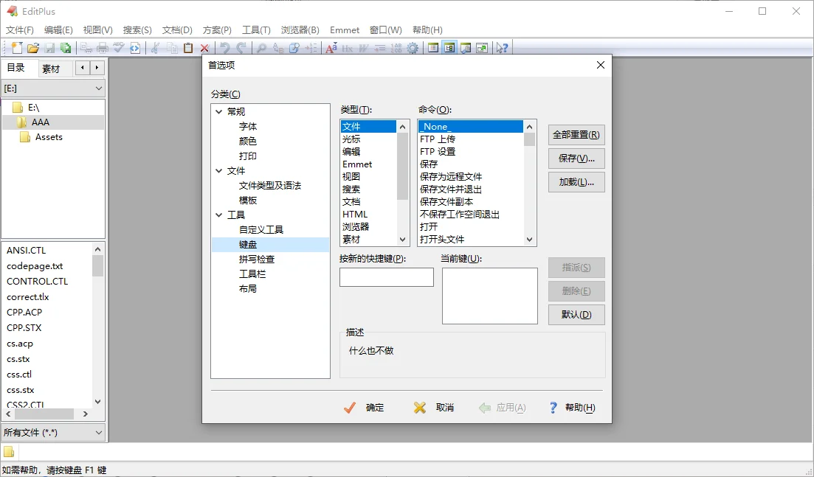Select 文件类型及语法 in category tree
The image size is (814, 477).
pos(270,186)
